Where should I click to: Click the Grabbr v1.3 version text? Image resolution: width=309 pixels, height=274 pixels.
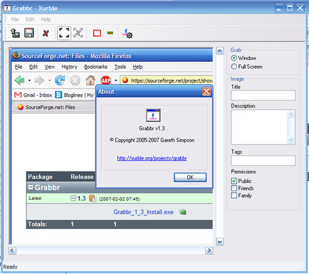point(152,128)
